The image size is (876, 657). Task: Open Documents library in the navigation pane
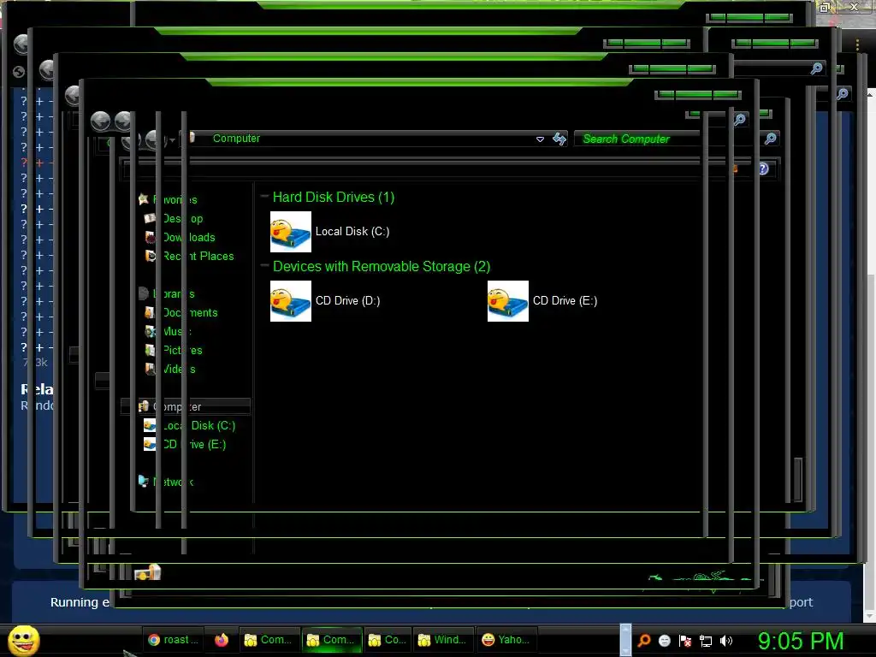181,313
